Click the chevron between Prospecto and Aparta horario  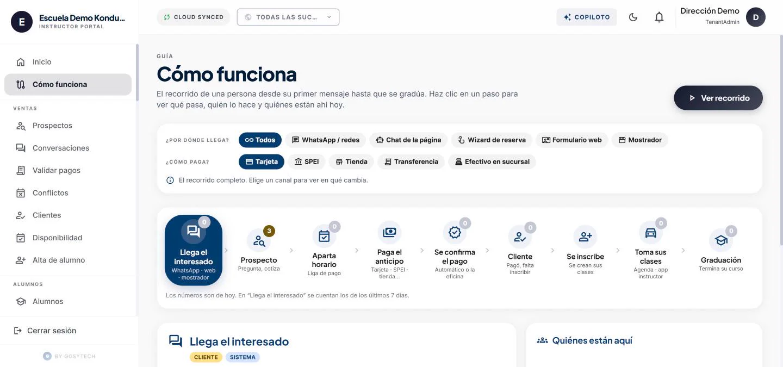click(x=291, y=251)
